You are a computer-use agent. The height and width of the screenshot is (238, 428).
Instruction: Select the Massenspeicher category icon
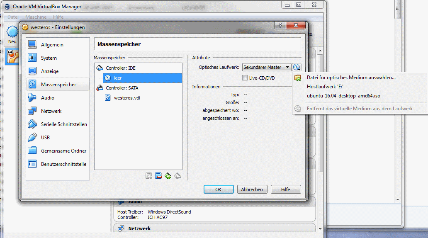32,84
